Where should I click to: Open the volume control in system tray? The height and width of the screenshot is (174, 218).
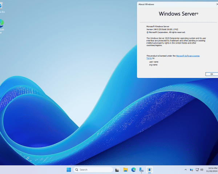coord(202,170)
